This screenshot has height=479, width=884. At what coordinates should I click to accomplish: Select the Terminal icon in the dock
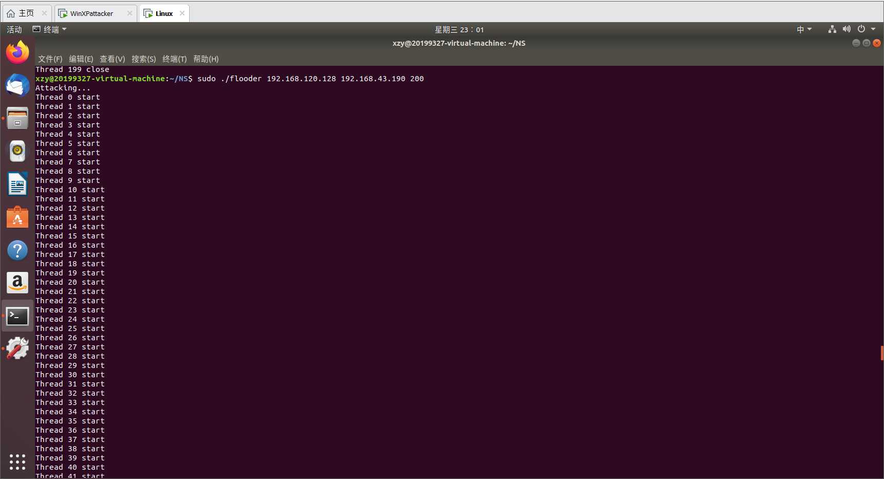[x=17, y=316]
